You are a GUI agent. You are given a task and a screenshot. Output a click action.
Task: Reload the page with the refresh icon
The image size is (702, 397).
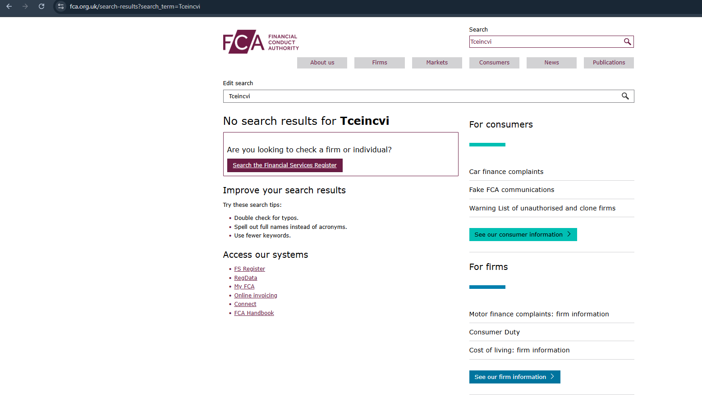tap(41, 6)
